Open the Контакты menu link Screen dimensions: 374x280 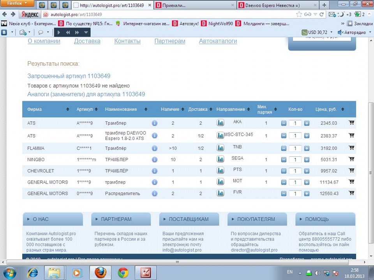127,41
